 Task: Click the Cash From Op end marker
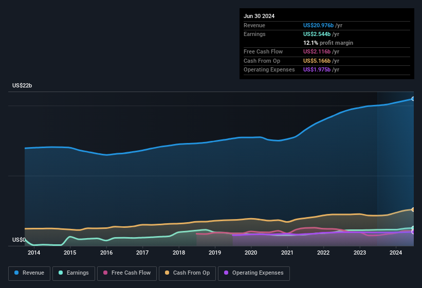(413, 209)
